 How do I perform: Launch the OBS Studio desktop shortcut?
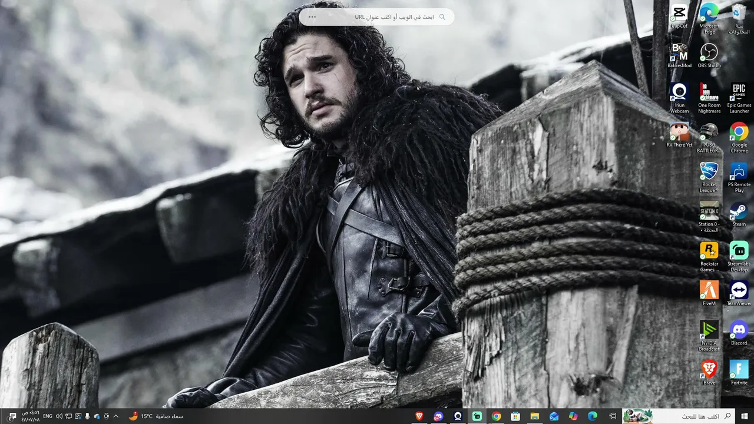pos(709,56)
